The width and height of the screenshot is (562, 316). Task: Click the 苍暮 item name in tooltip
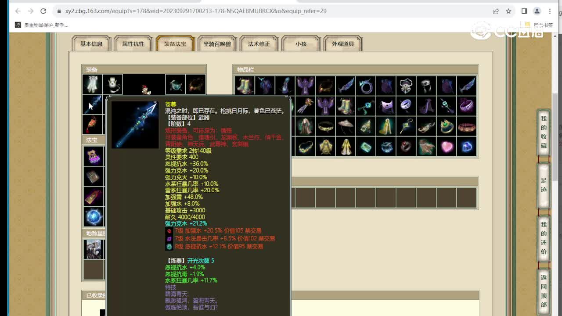pos(171,104)
